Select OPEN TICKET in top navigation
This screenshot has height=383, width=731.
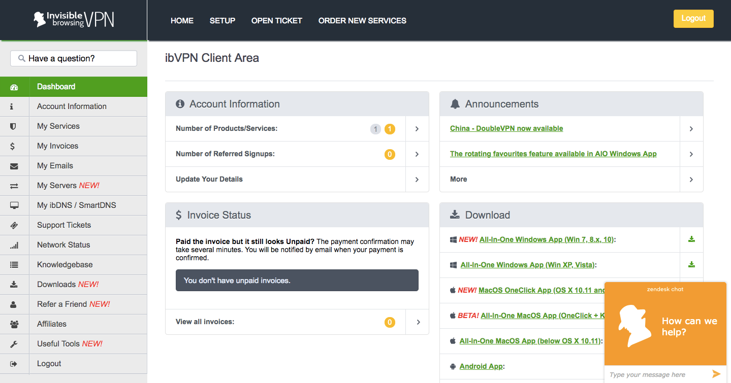[x=277, y=21]
